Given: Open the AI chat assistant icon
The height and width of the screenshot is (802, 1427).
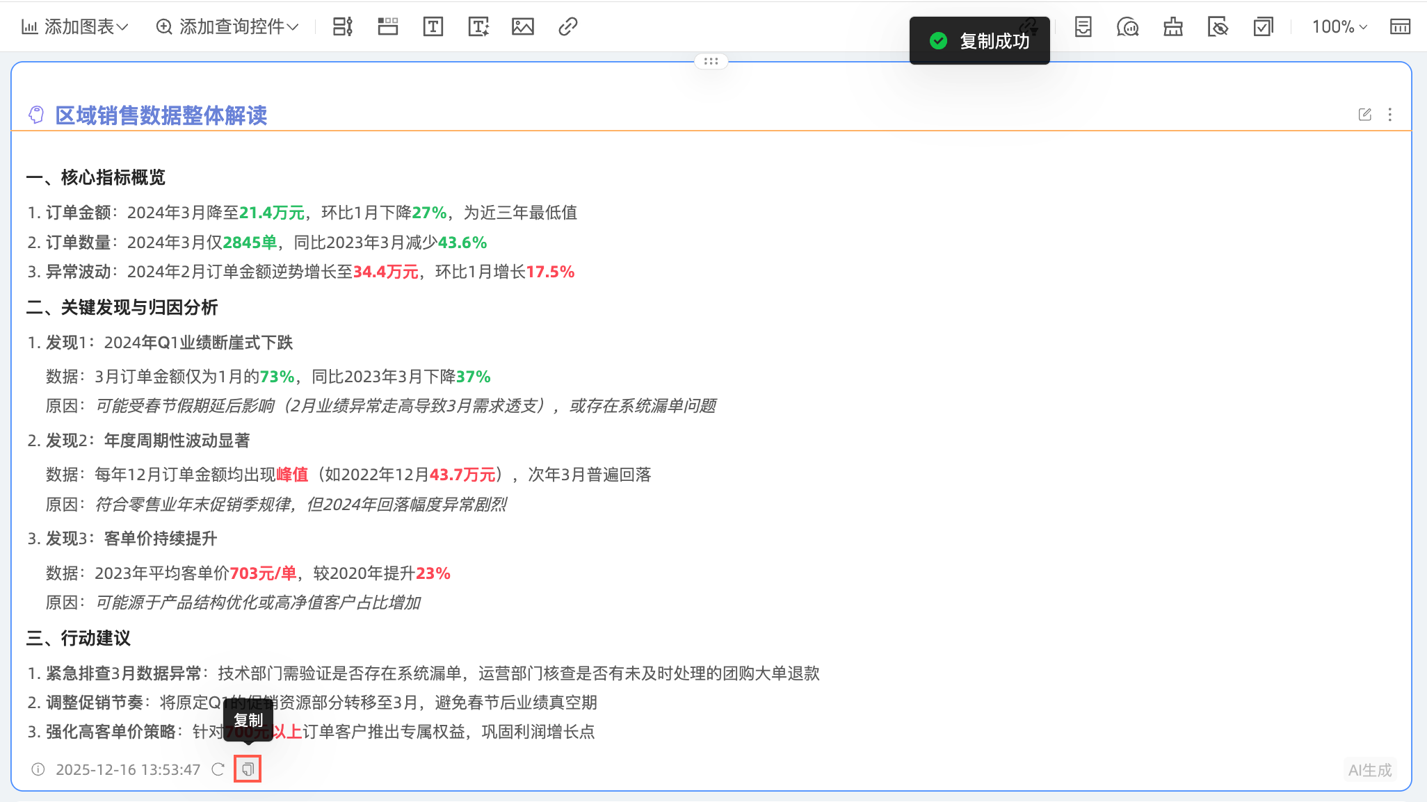Looking at the screenshot, I should 1127,27.
